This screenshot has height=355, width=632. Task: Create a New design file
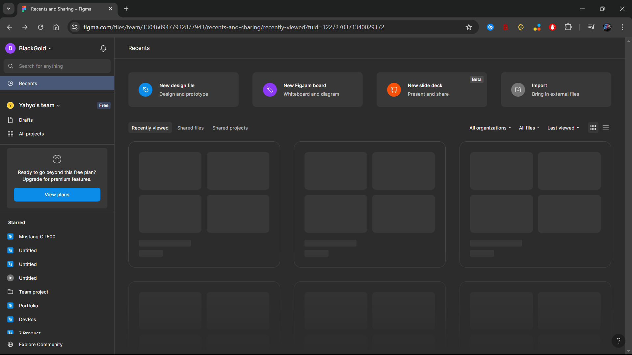pos(183,90)
